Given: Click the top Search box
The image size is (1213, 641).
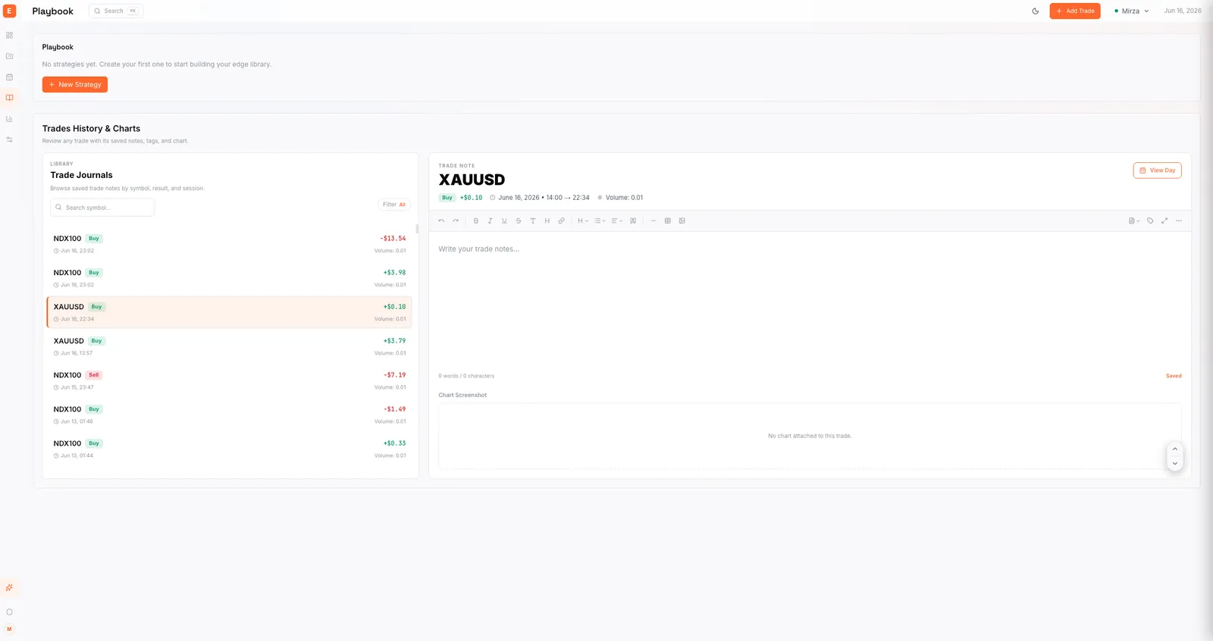Looking at the screenshot, I should (116, 11).
